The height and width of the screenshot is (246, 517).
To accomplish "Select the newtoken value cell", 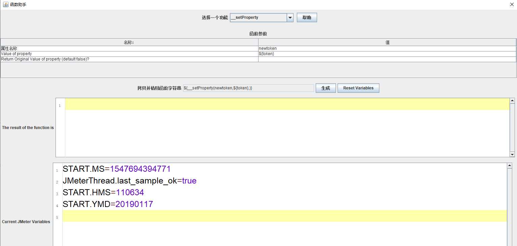I will click(387, 48).
